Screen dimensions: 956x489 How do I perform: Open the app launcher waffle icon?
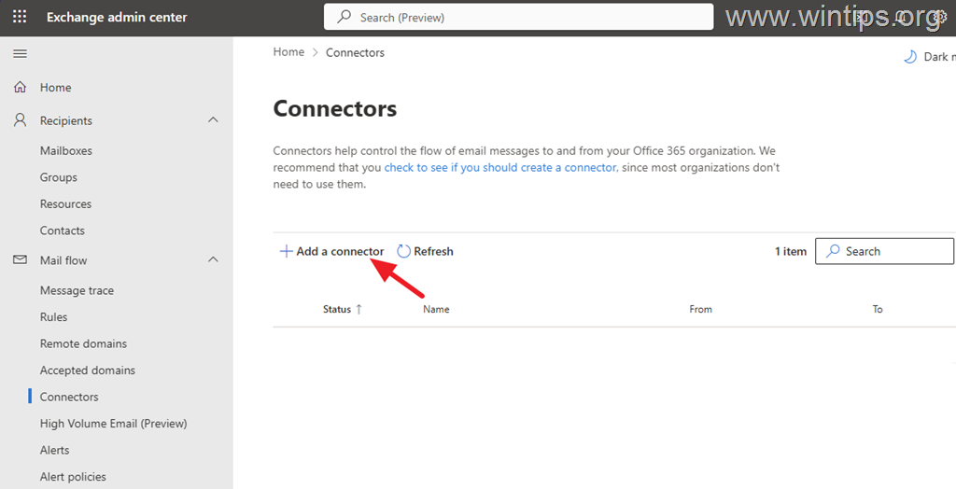[x=20, y=17]
